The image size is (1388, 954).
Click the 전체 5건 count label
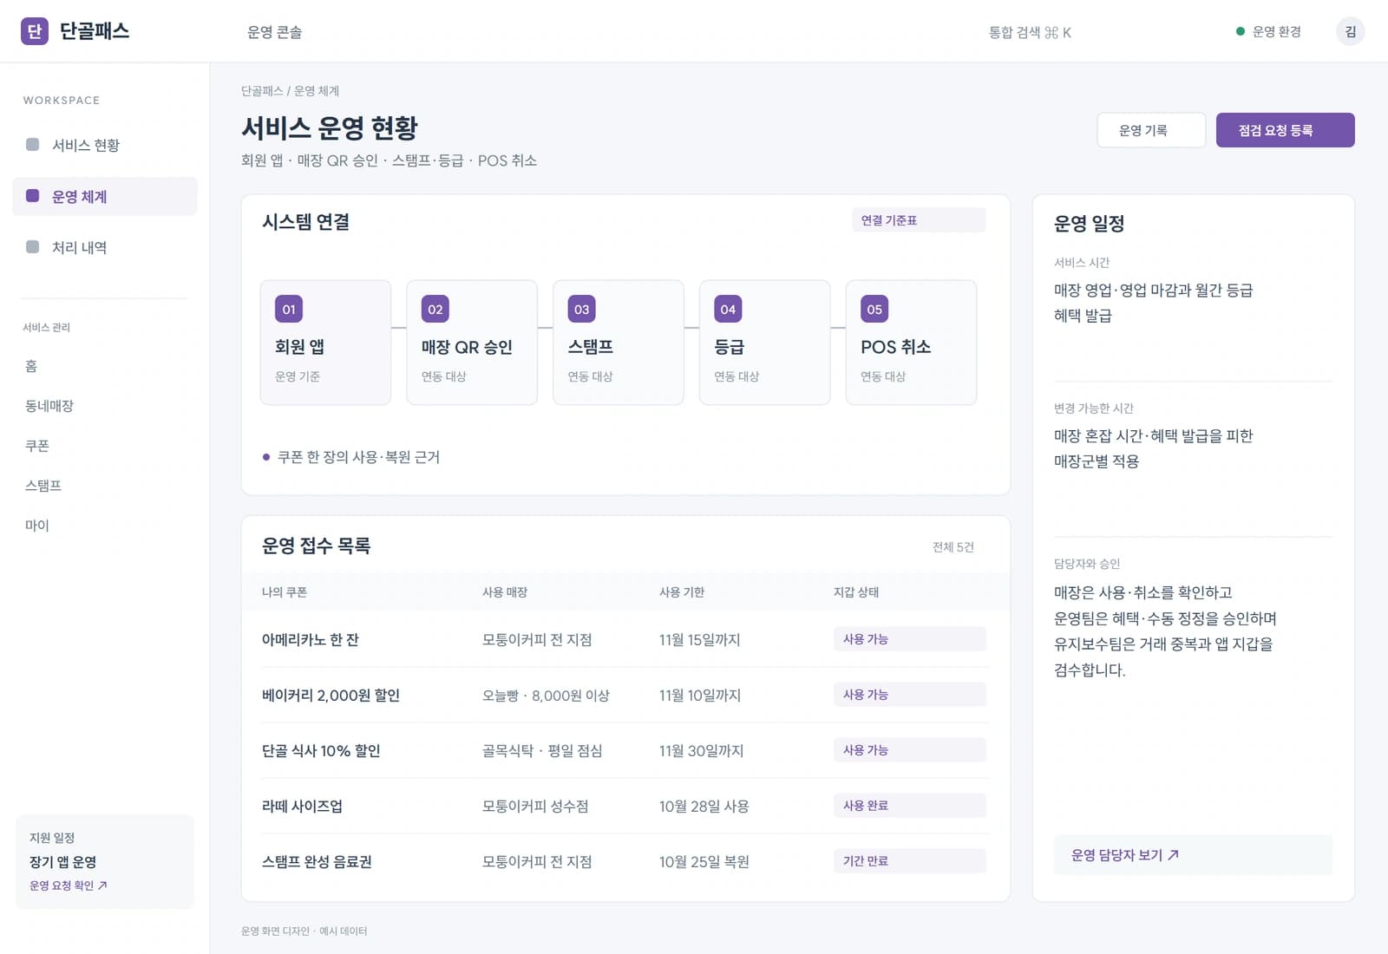click(953, 547)
